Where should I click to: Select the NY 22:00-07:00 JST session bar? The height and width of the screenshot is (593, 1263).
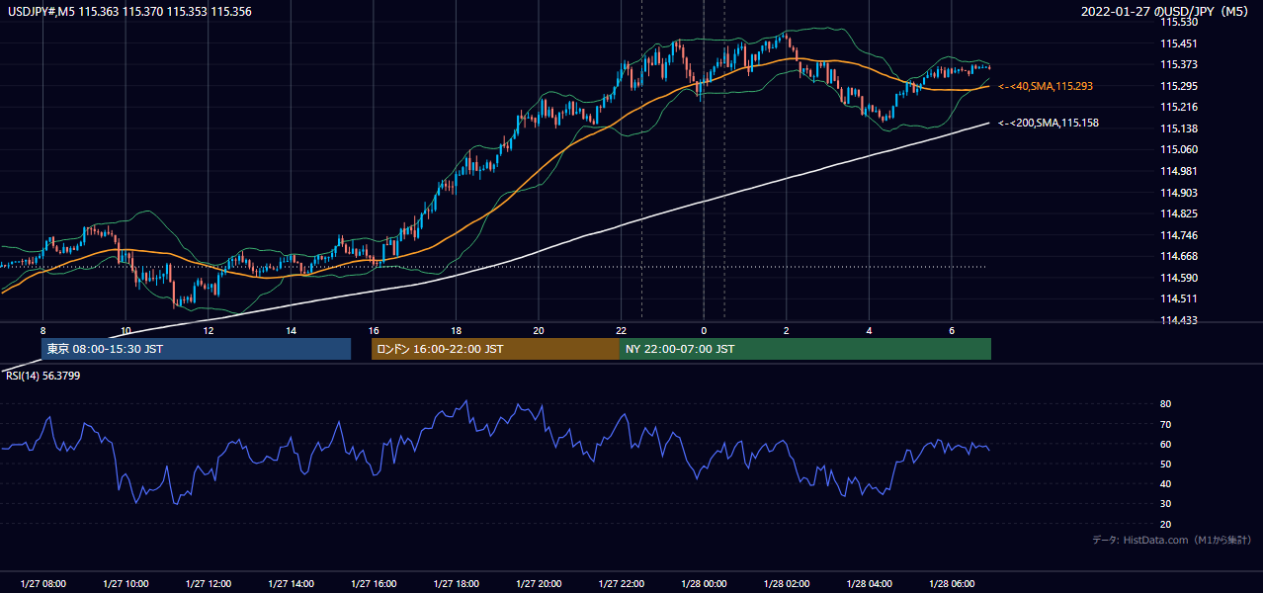tap(805, 349)
